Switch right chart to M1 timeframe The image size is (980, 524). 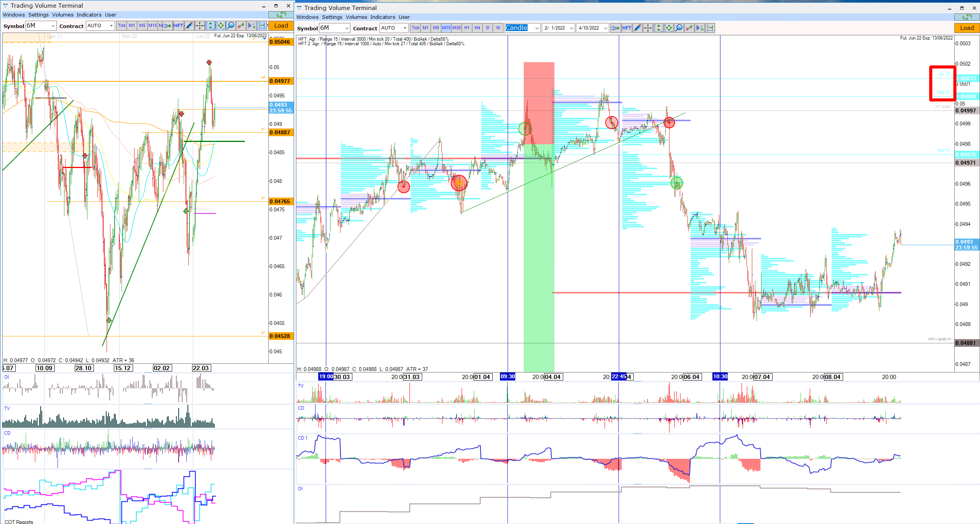click(426, 28)
